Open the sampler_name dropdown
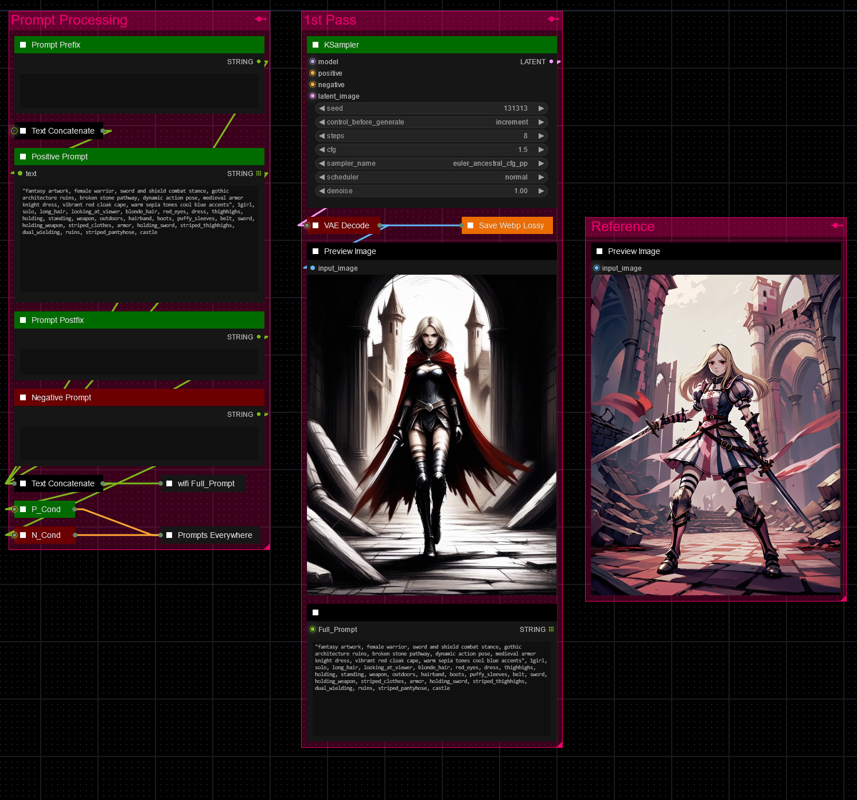The width and height of the screenshot is (857, 800). [x=431, y=163]
